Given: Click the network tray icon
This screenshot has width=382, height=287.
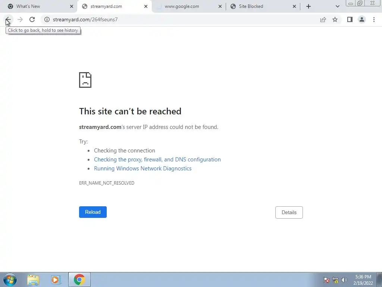Looking at the screenshot, I should pyautogui.click(x=335, y=280).
